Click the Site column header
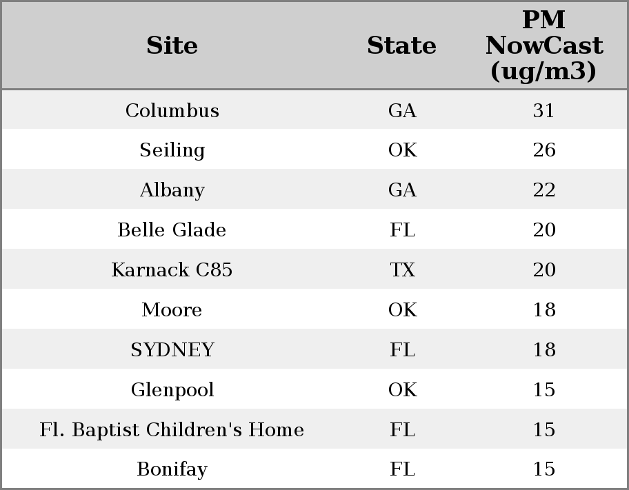 172,45
